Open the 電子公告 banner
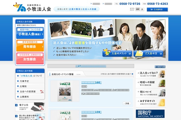Screen dimensions: 181x120 [x=30, y=107]
